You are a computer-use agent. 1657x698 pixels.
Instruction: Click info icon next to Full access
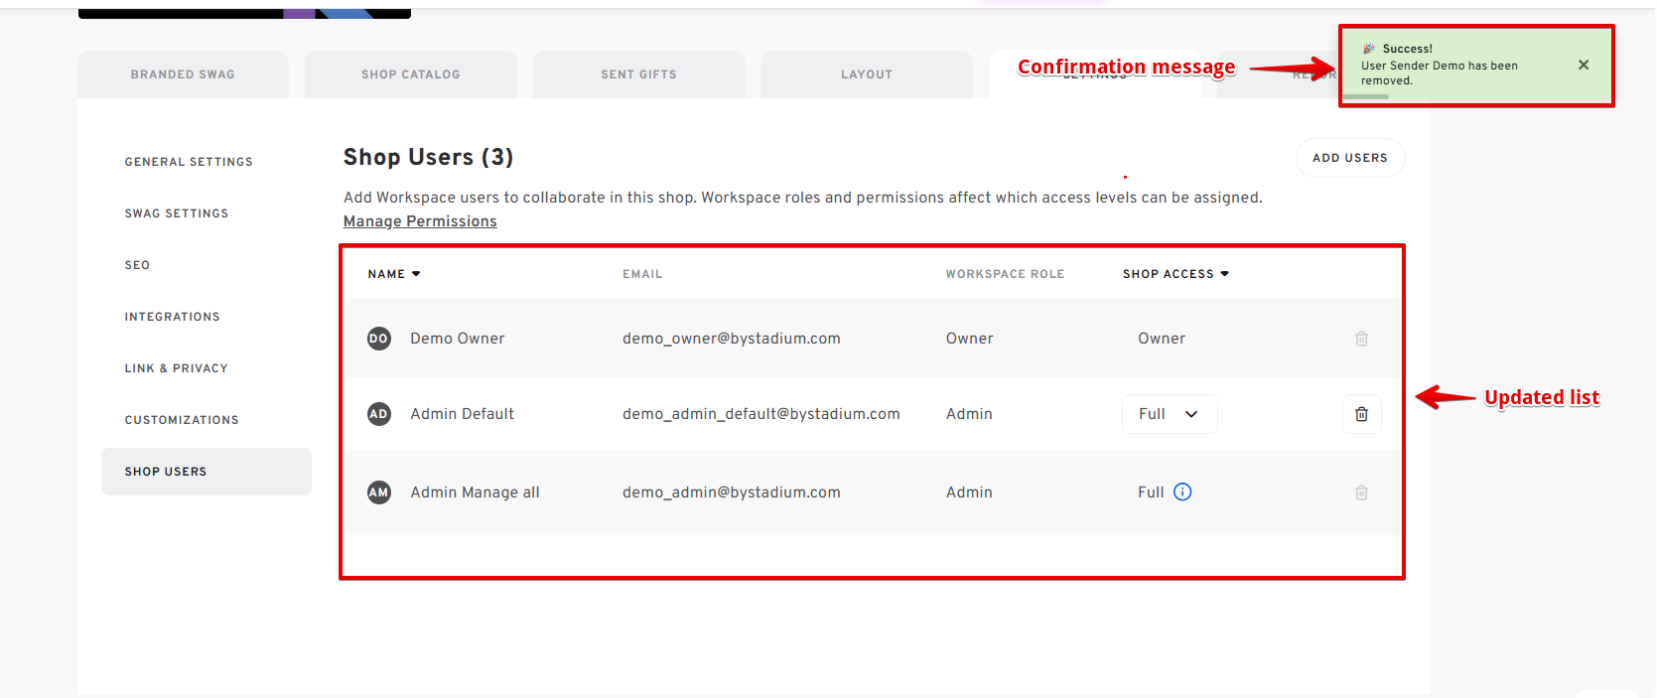pyautogui.click(x=1182, y=491)
